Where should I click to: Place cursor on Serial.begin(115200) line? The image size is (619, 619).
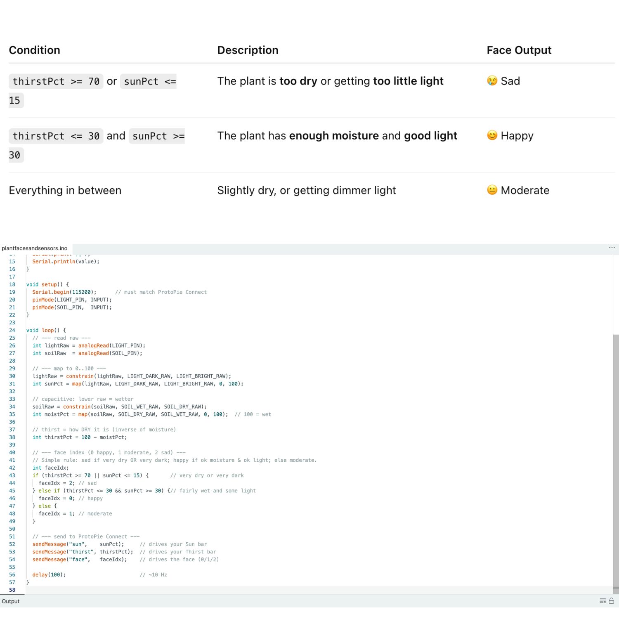pos(64,292)
